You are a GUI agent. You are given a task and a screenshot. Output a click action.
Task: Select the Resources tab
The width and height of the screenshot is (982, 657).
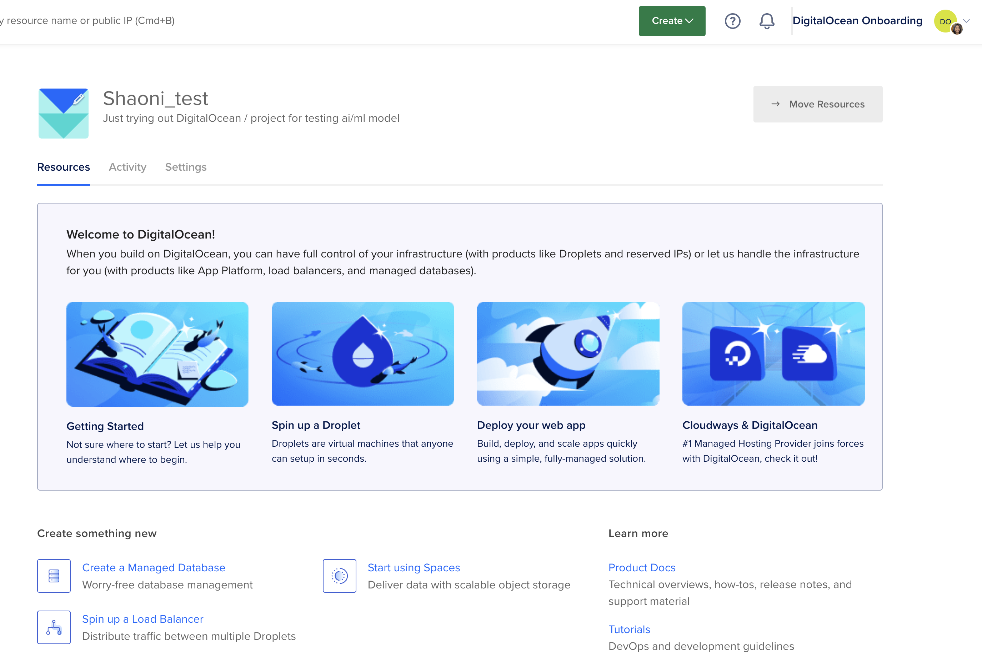(64, 167)
